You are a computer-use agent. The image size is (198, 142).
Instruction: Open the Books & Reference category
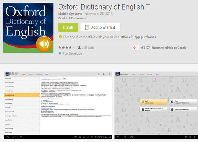pos(72,18)
